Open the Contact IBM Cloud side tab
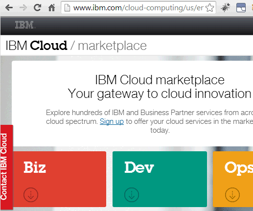The height and width of the screenshot is (211, 253). tap(6, 167)
